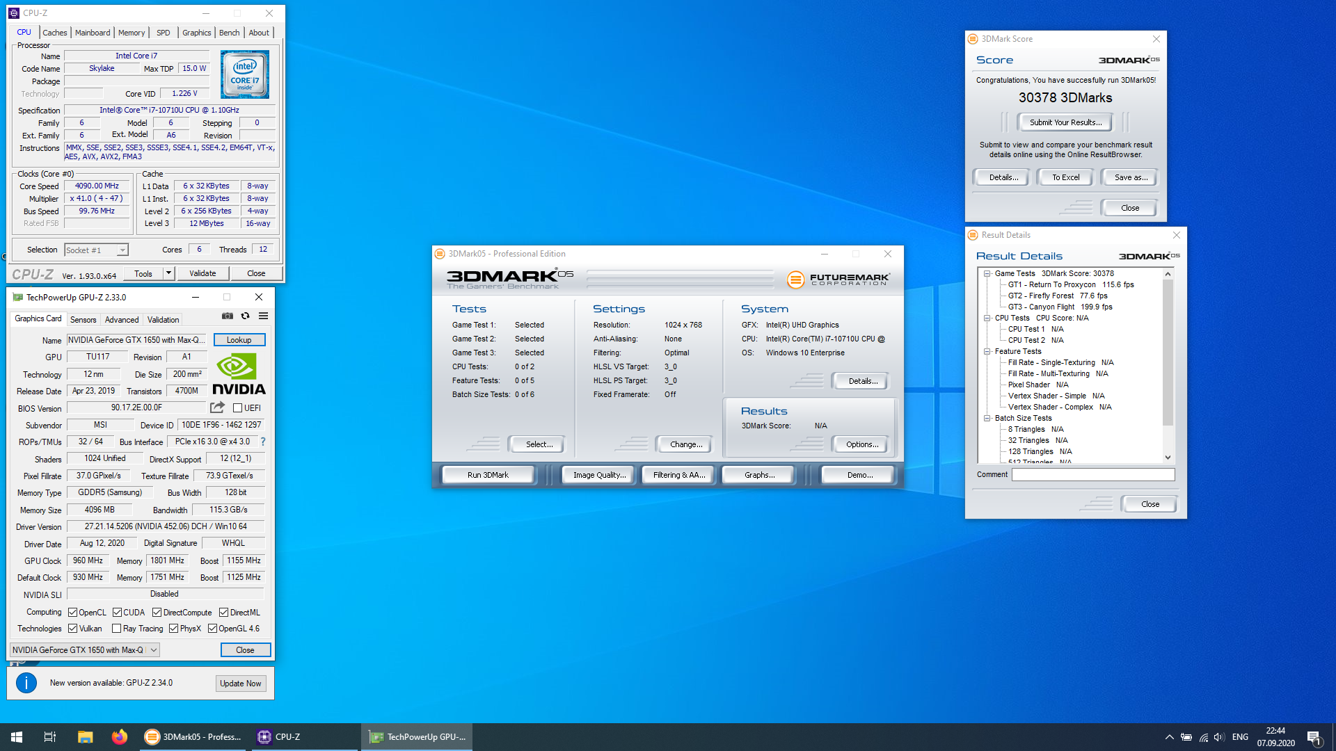Click the GPU-Z update info icon

click(x=26, y=683)
